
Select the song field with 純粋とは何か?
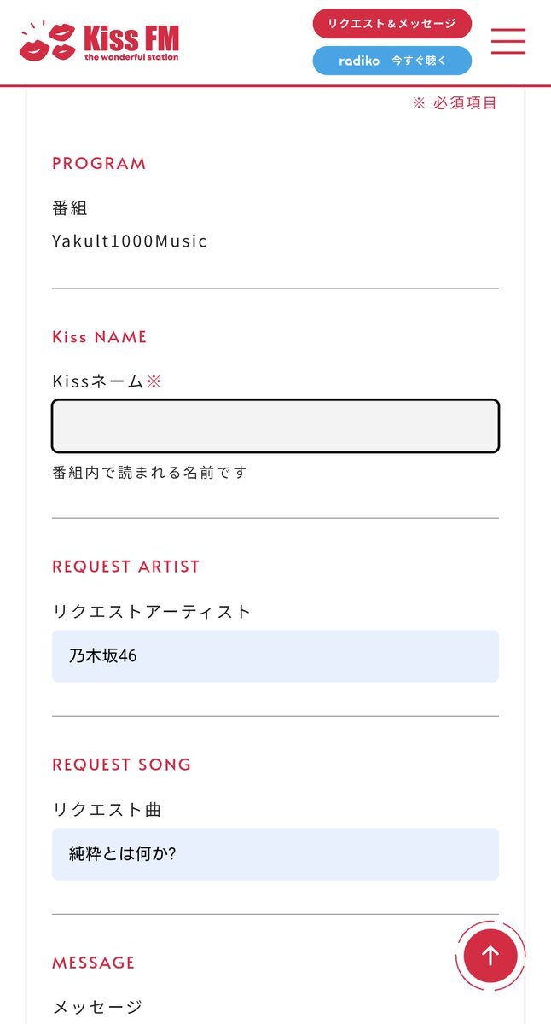[x=275, y=854]
